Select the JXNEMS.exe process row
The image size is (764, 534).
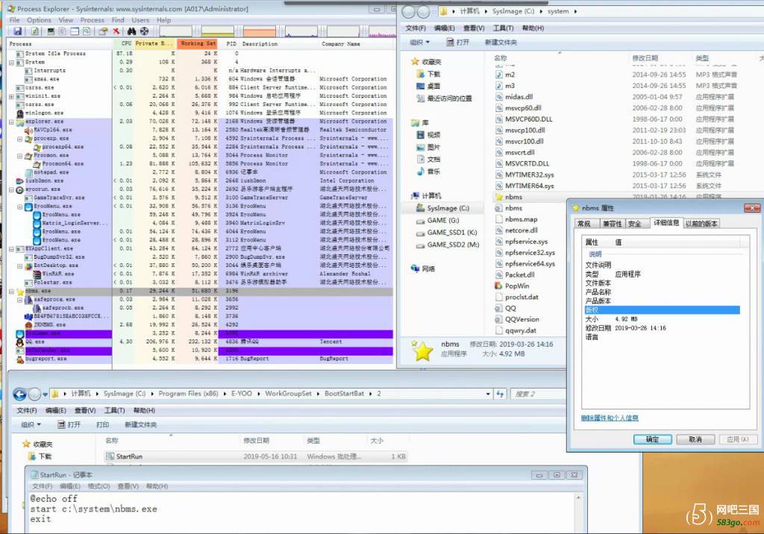201,324
